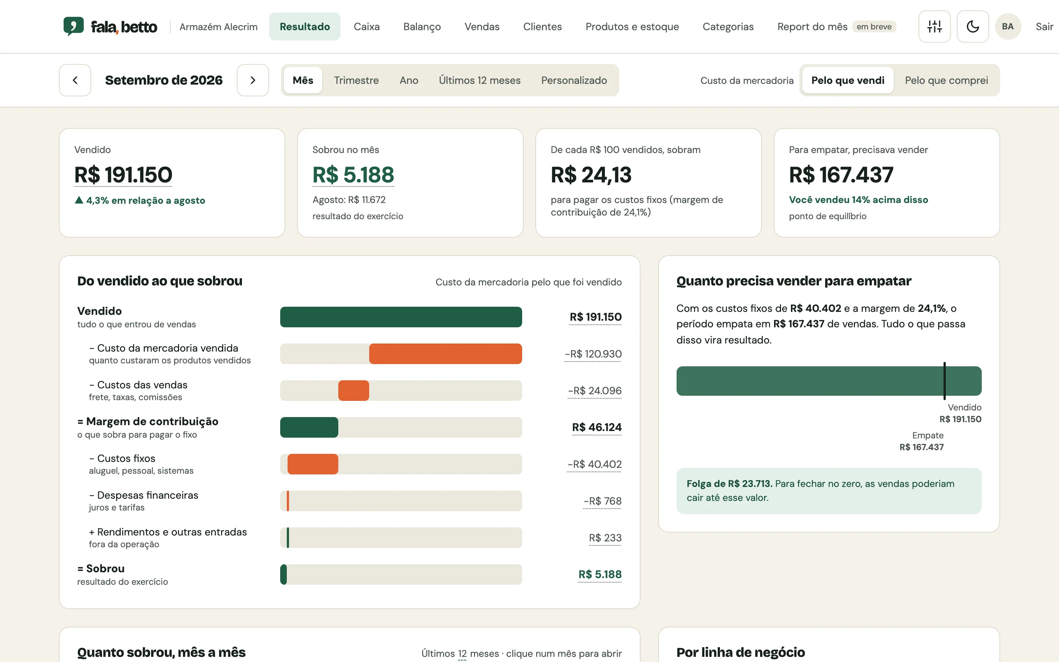Click the Quanto sobrou, mês a mês heading

click(x=161, y=652)
